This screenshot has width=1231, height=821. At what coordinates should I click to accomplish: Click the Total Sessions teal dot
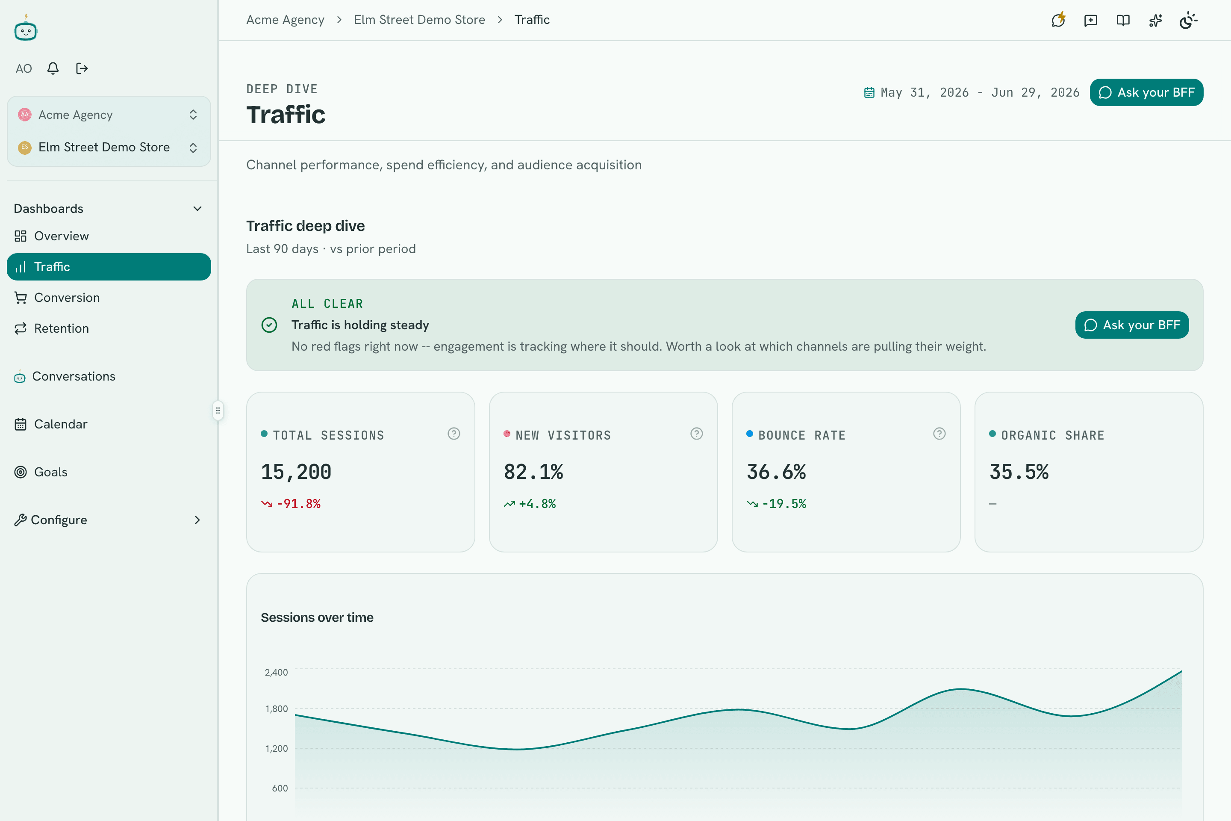click(x=264, y=434)
